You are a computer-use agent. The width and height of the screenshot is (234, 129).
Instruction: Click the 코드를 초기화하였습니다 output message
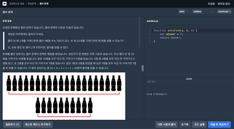click(x=157, y=94)
